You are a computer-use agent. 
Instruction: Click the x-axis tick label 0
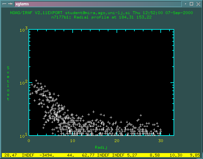(29, 141)
